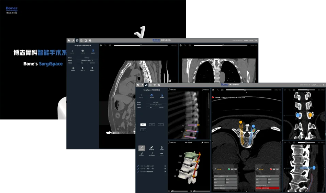Select the highlighted screw placement tool

pyautogui.click(x=142, y=148)
